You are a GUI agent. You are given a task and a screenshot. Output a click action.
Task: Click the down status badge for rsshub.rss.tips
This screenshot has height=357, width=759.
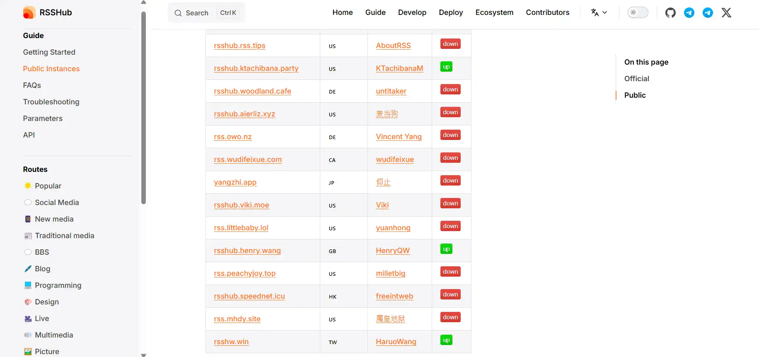pyautogui.click(x=450, y=44)
